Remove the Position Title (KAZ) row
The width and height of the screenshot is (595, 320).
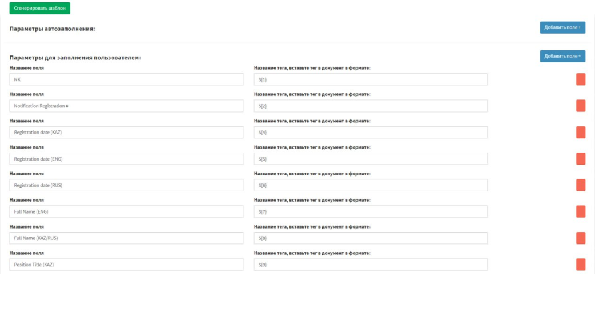[580, 264]
